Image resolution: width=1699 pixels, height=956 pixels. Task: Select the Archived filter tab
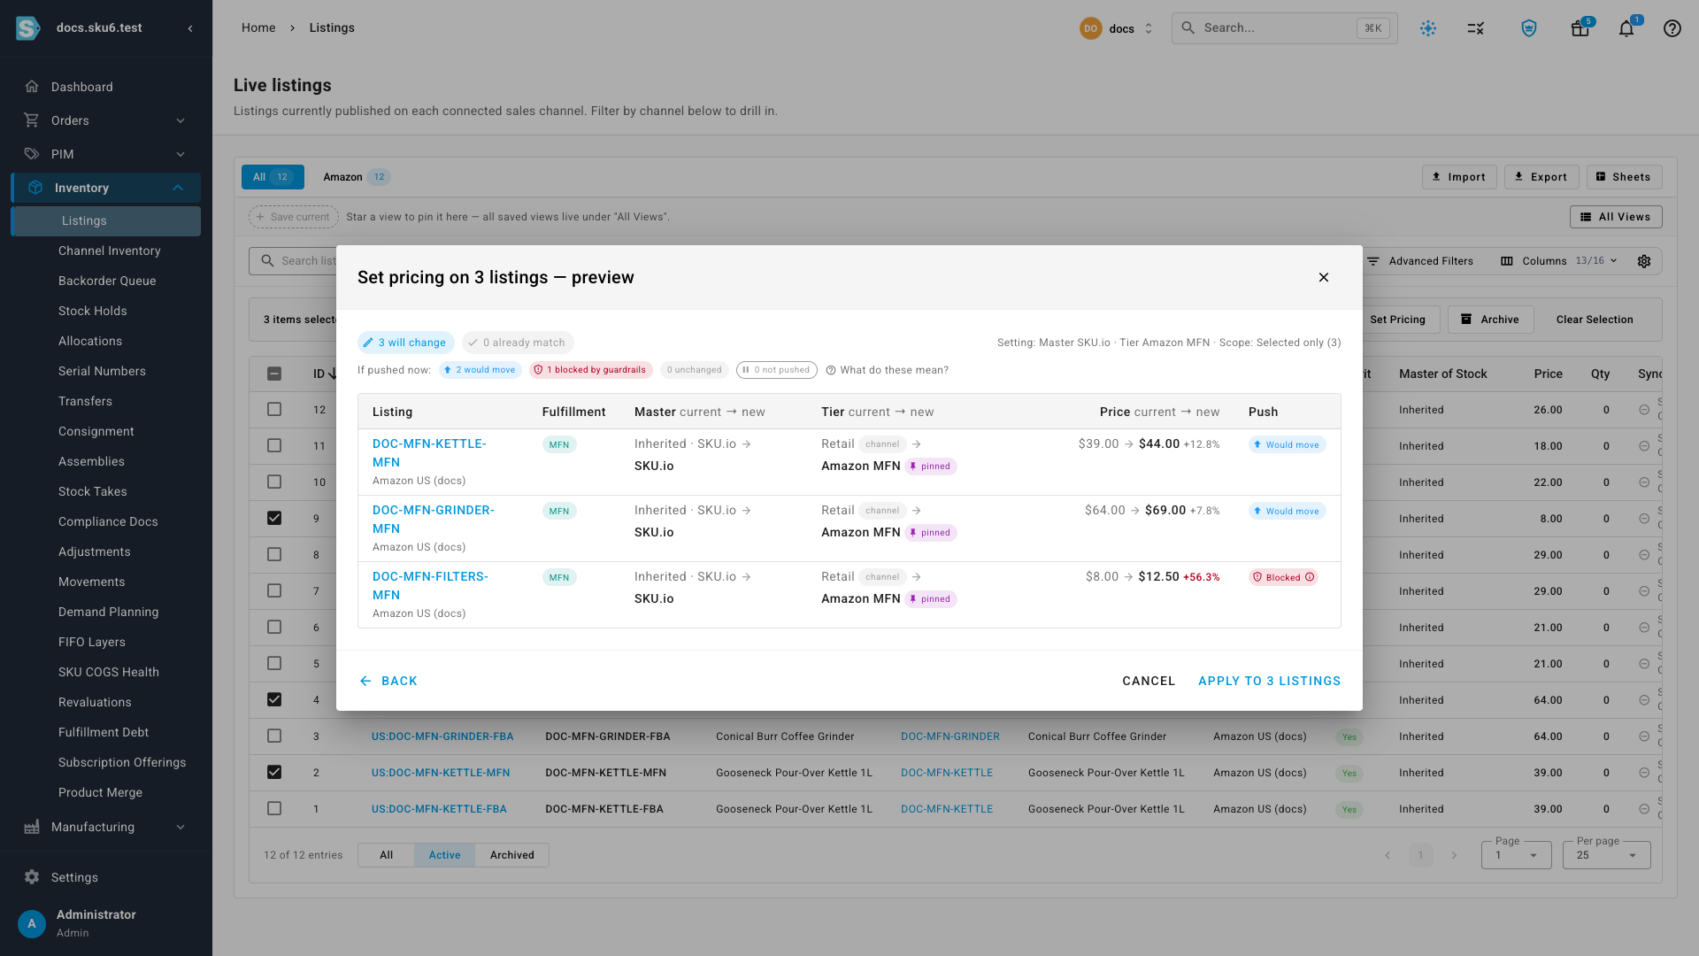point(512,855)
